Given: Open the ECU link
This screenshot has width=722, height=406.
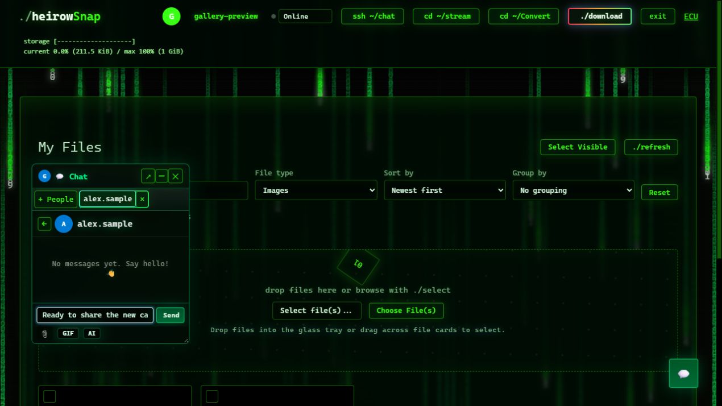Looking at the screenshot, I should pos(691,16).
